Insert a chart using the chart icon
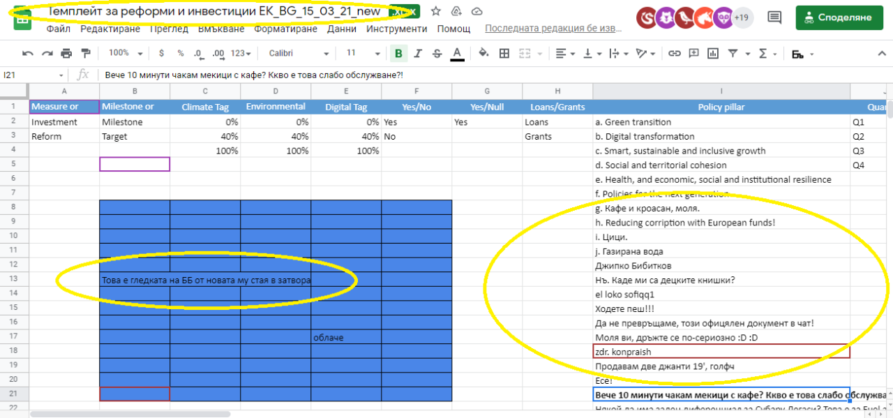Screen dimensions: 893x418 pyautogui.click(x=713, y=53)
